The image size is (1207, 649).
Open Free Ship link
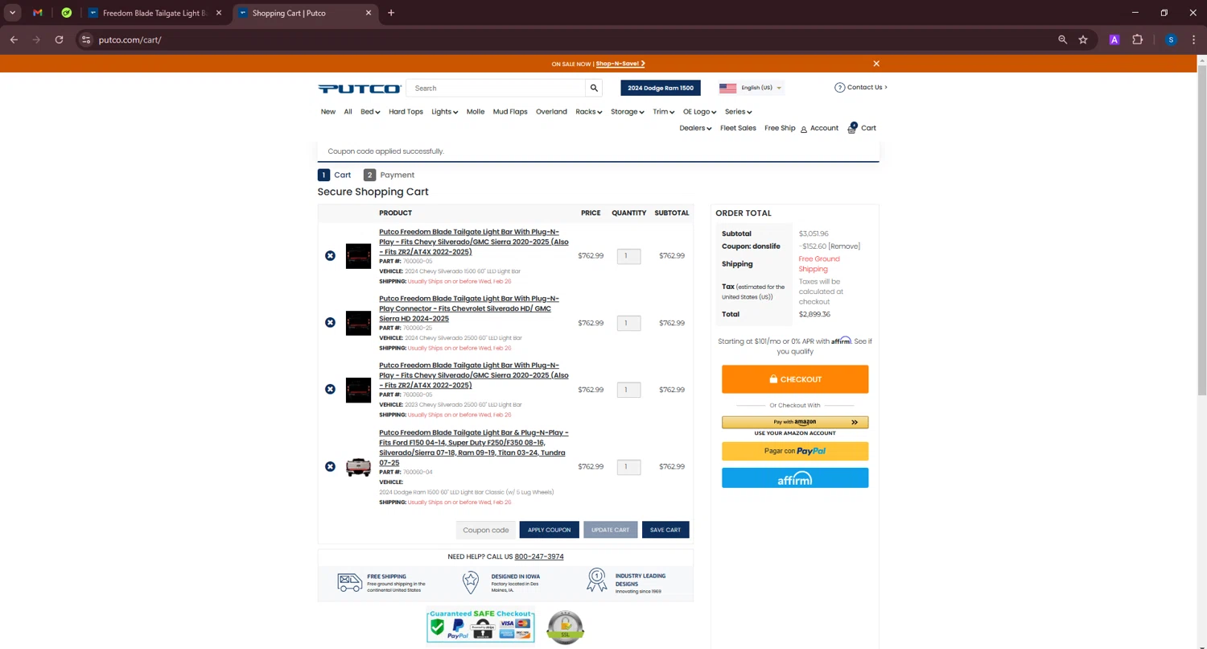tap(780, 128)
